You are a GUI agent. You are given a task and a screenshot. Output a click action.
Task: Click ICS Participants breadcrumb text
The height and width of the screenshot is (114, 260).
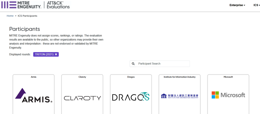click(28, 16)
